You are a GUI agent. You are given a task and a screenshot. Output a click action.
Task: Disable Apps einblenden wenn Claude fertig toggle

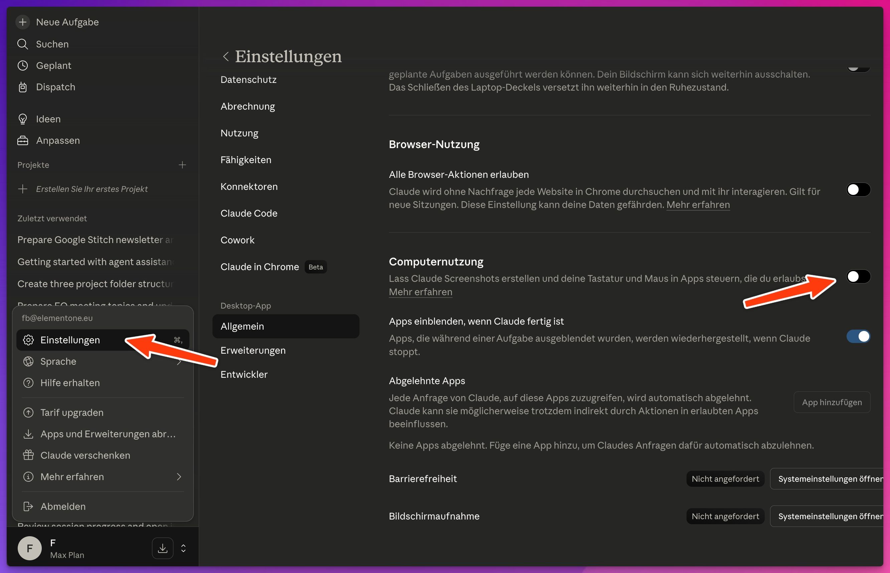coord(858,336)
